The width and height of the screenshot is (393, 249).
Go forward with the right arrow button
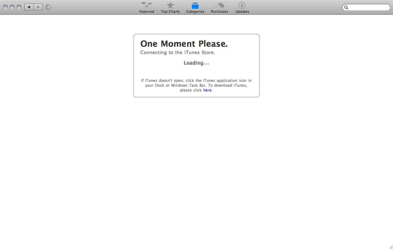pos(38,7)
